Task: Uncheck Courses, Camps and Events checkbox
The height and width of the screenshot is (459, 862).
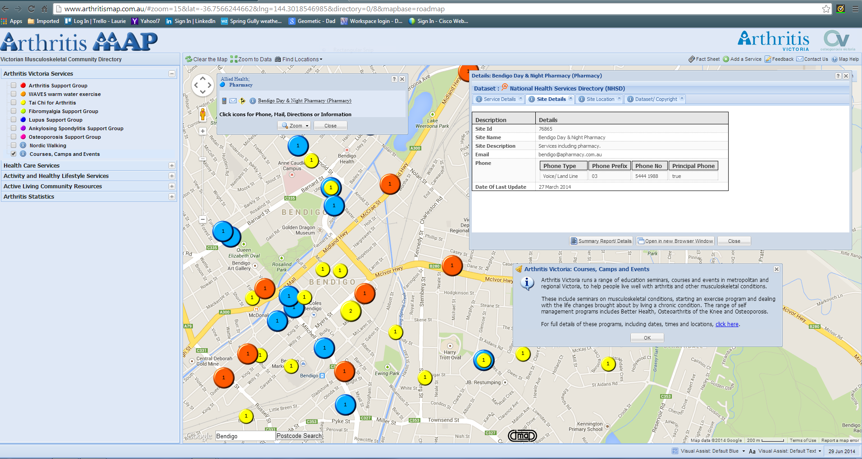Action: (x=14, y=154)
